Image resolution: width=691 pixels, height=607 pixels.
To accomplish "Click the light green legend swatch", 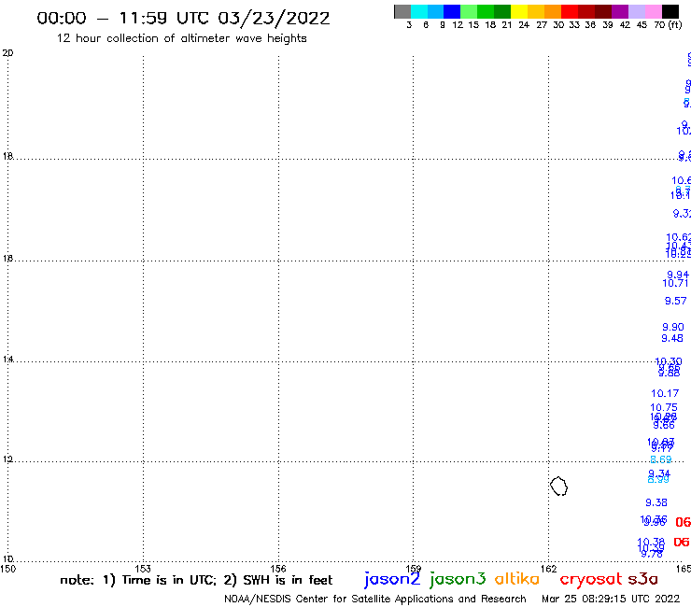I will (469, 11).
